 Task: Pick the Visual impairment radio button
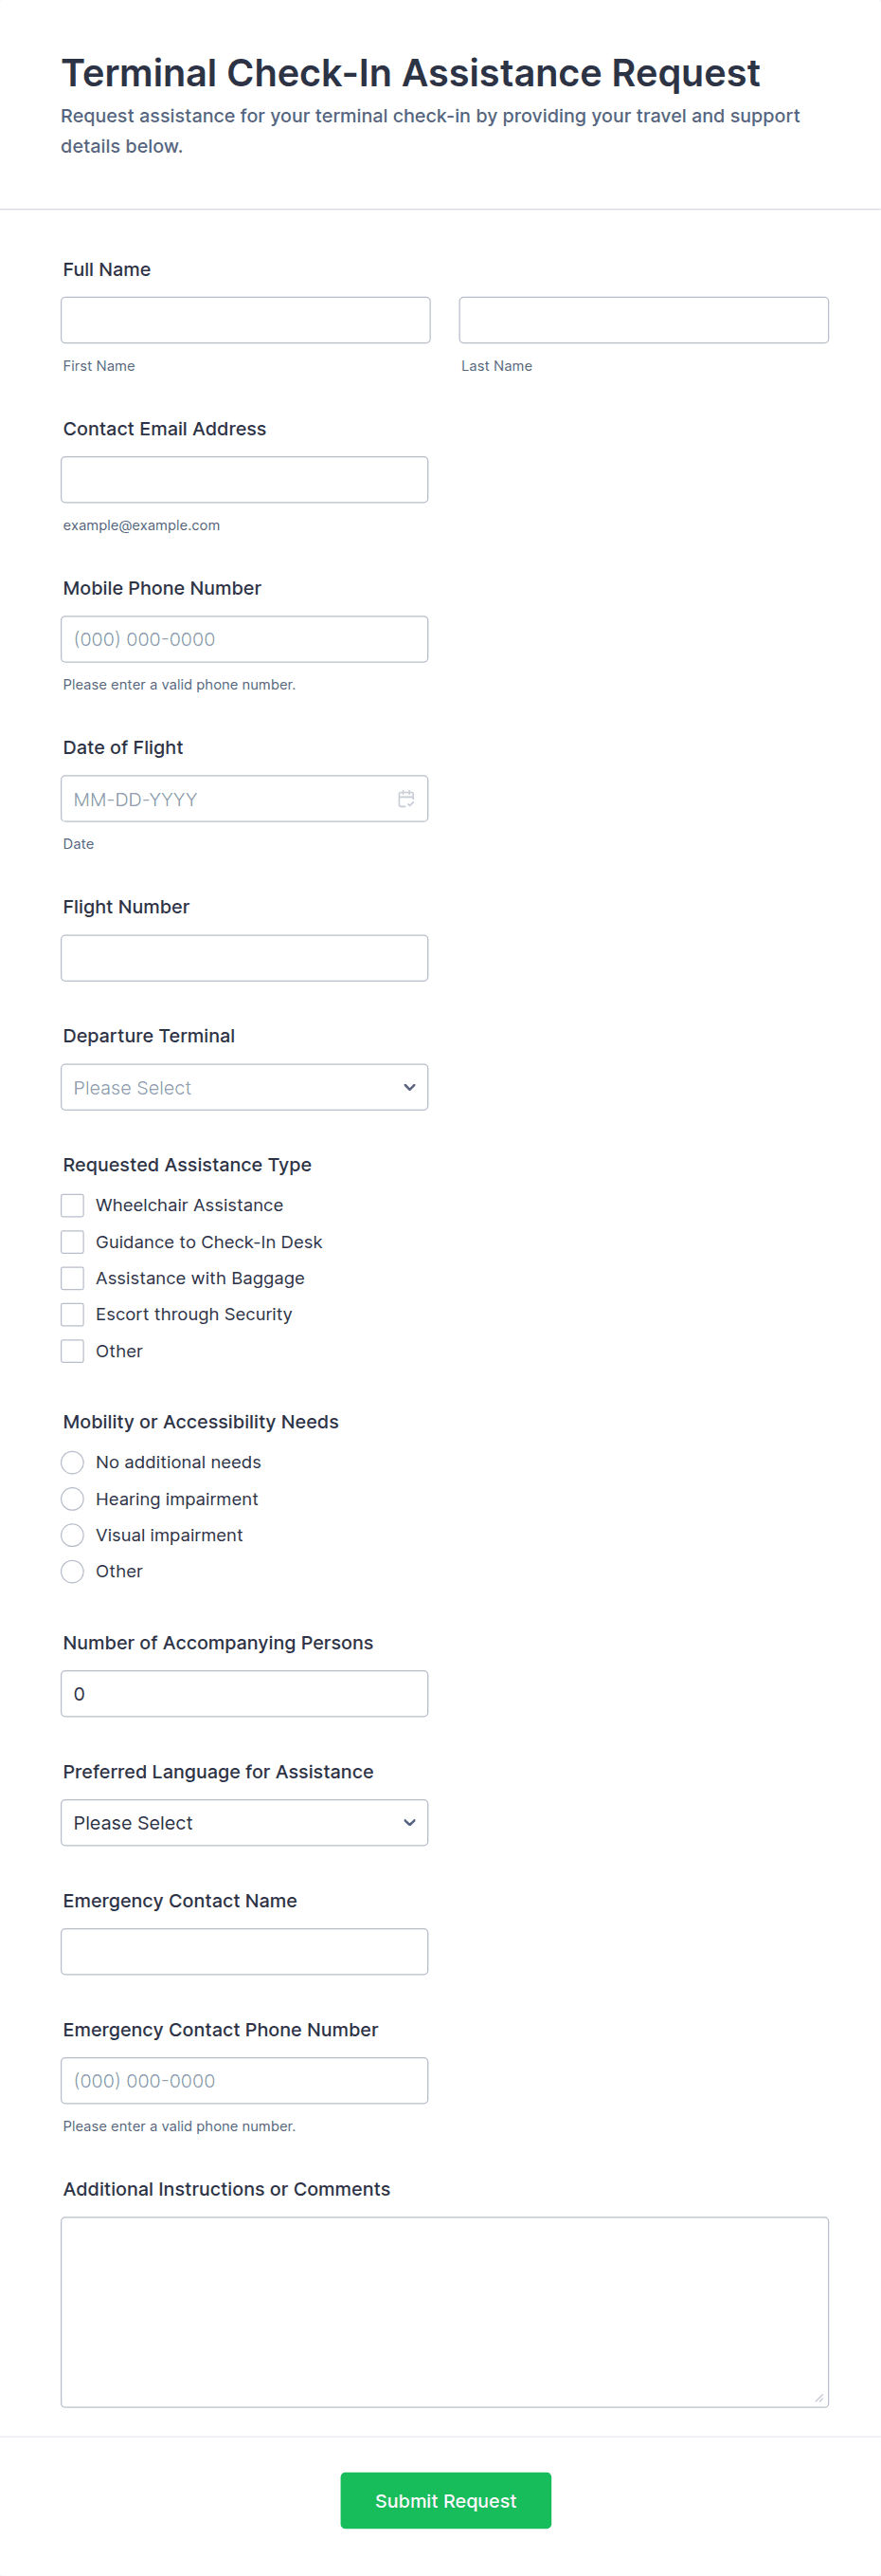click(x=73, y=1535)
